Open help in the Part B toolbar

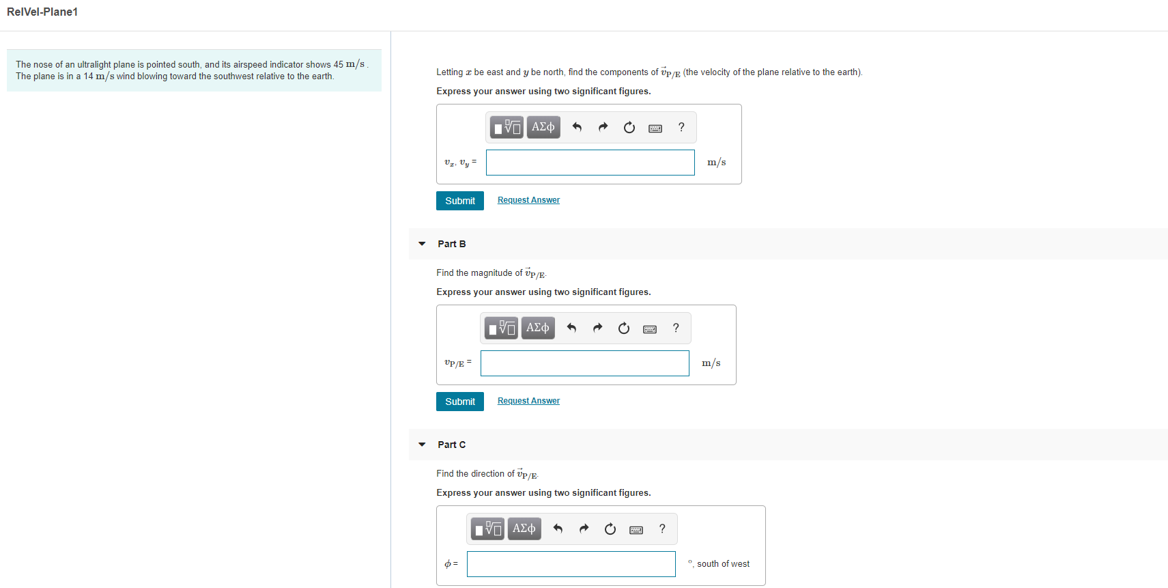676,328
